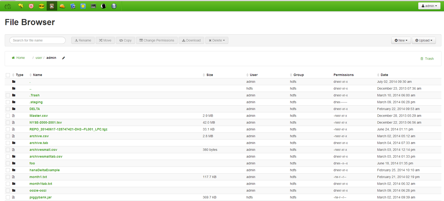This screenshot has width=444, height=201.
Task: Open the Help question mark icon
Action: point(114,6)
